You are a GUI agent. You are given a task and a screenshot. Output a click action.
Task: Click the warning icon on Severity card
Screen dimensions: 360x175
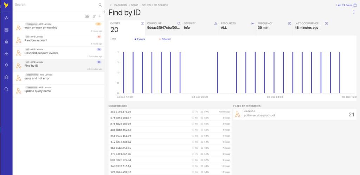216,23
